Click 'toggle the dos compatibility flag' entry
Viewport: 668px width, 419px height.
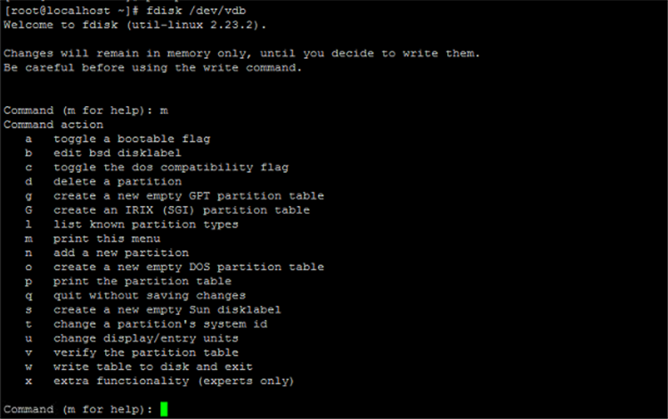[170, 168]
